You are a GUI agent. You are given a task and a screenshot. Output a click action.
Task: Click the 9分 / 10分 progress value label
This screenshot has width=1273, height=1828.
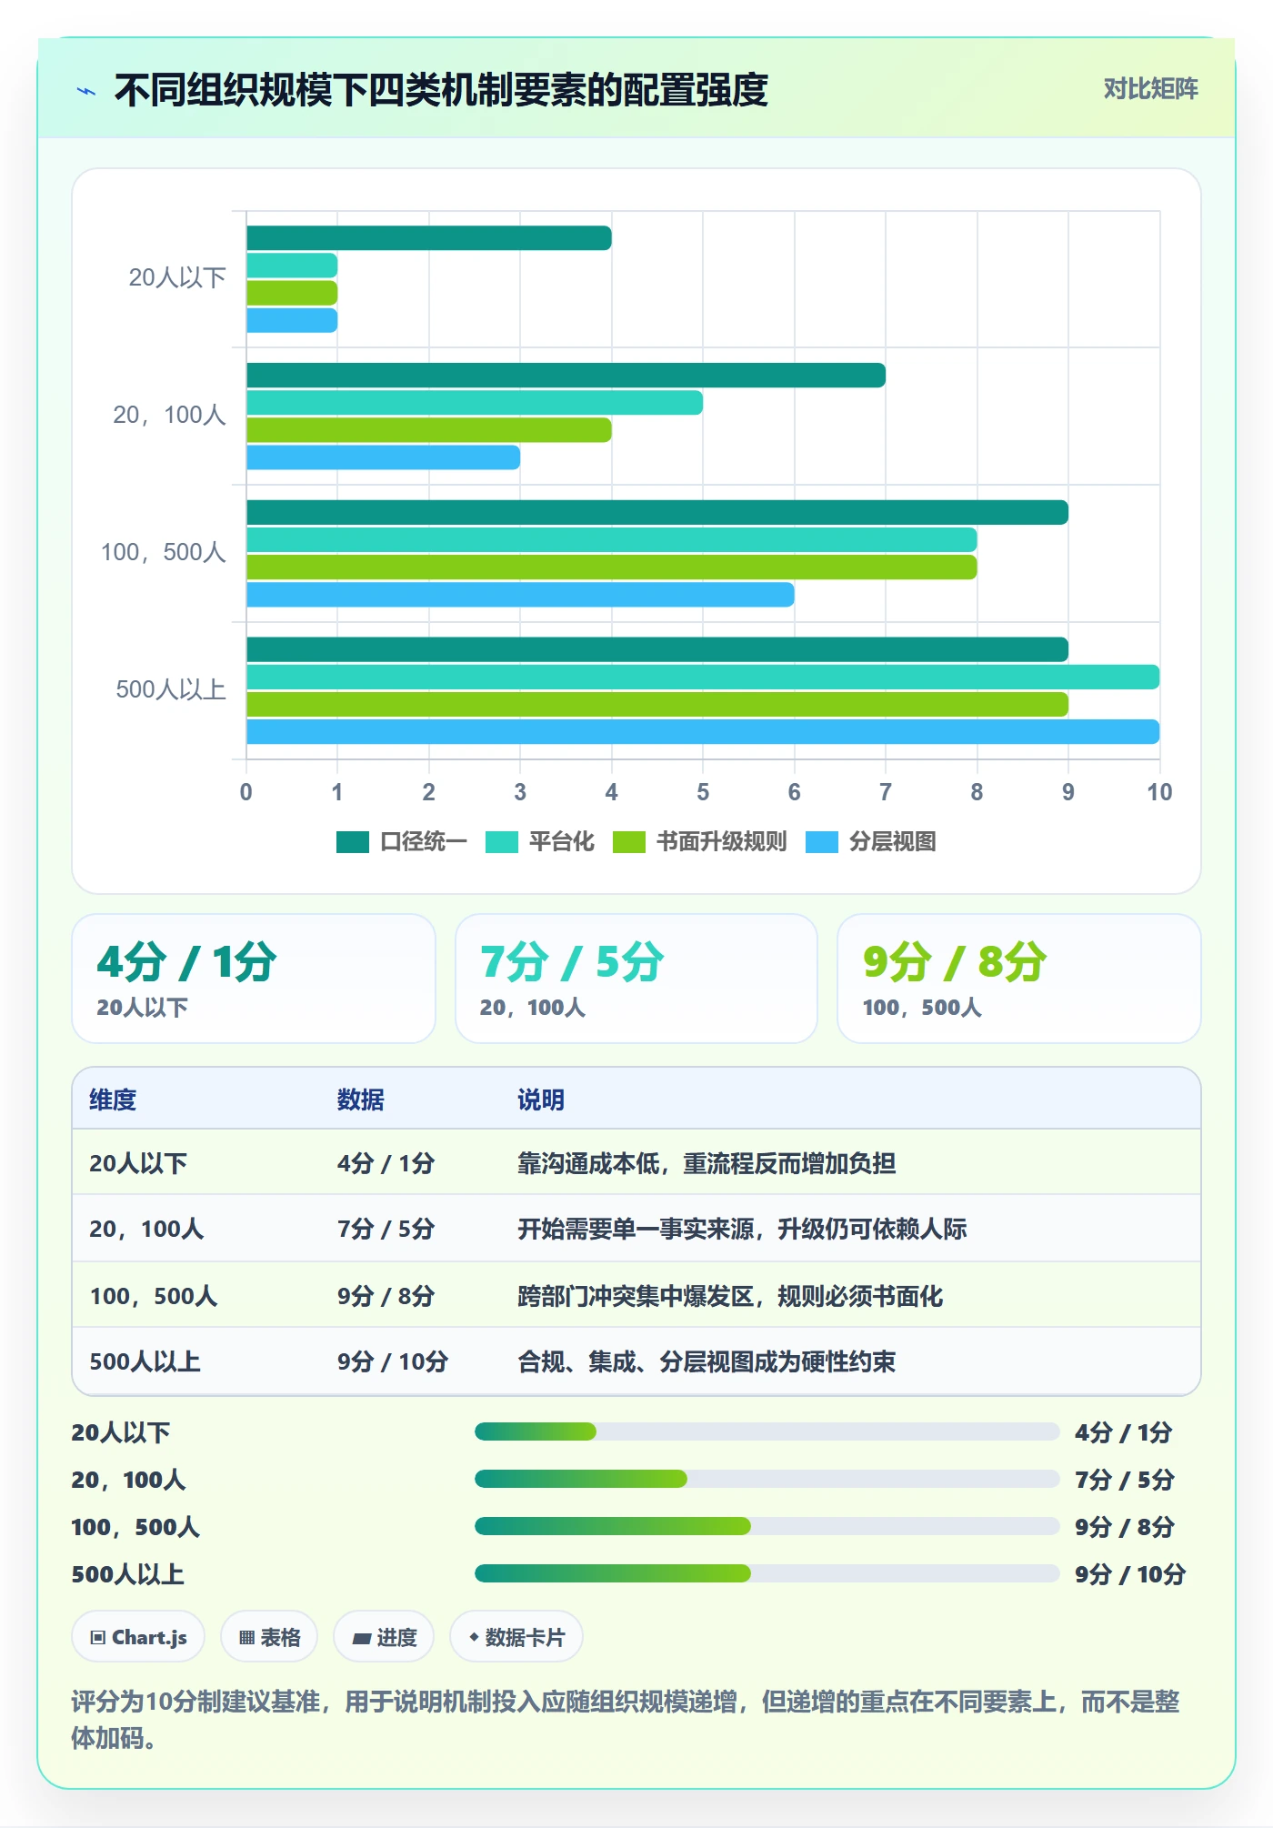pos(1130,1574)
